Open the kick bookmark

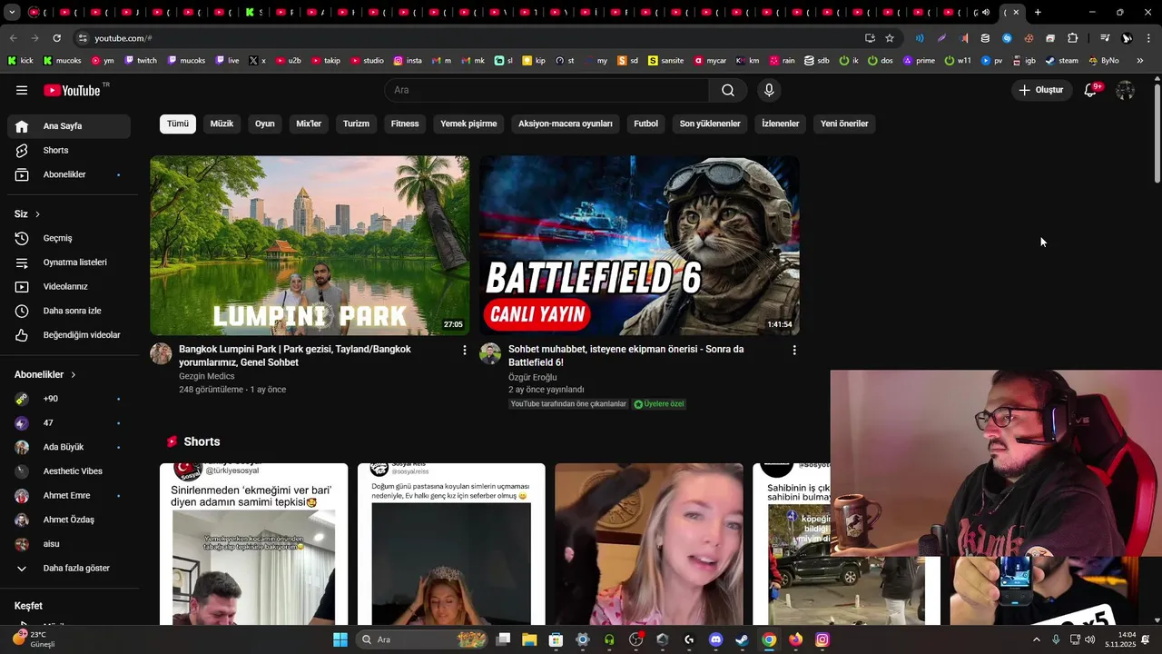pyautogui.click(x=20, y=61)
